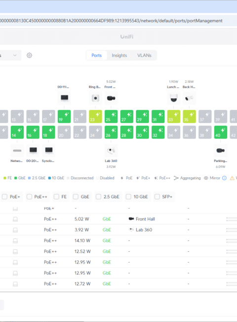Select port 35 on the switch diagram
Viewport: 237px width, 322px height.
[x=189, y=116]
